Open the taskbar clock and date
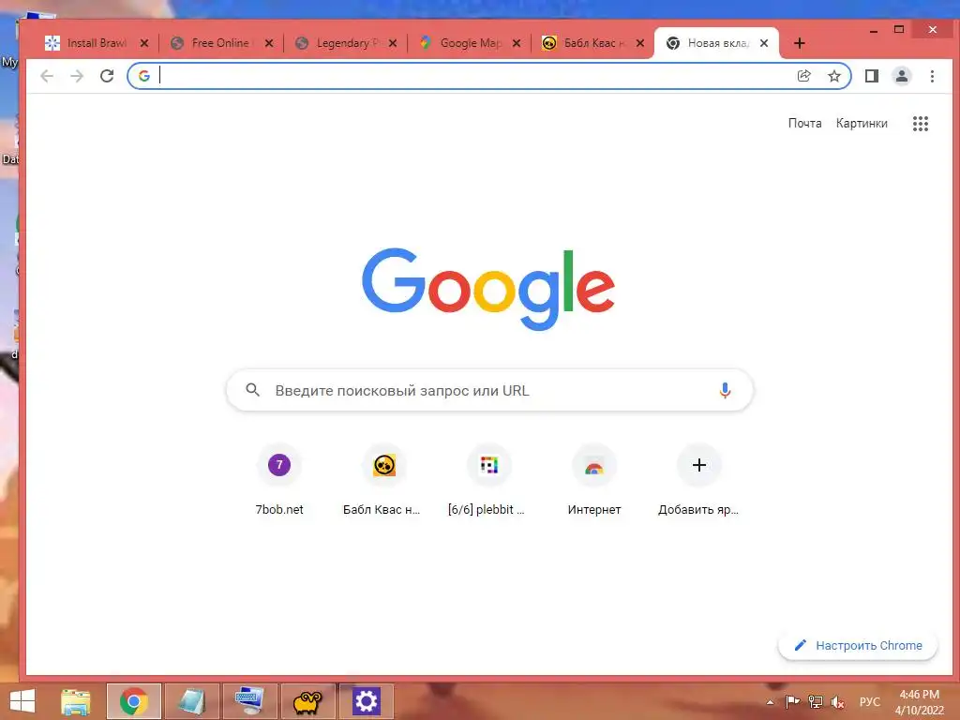The width and height of the screenshot is (960, 720). pos(919,702)
